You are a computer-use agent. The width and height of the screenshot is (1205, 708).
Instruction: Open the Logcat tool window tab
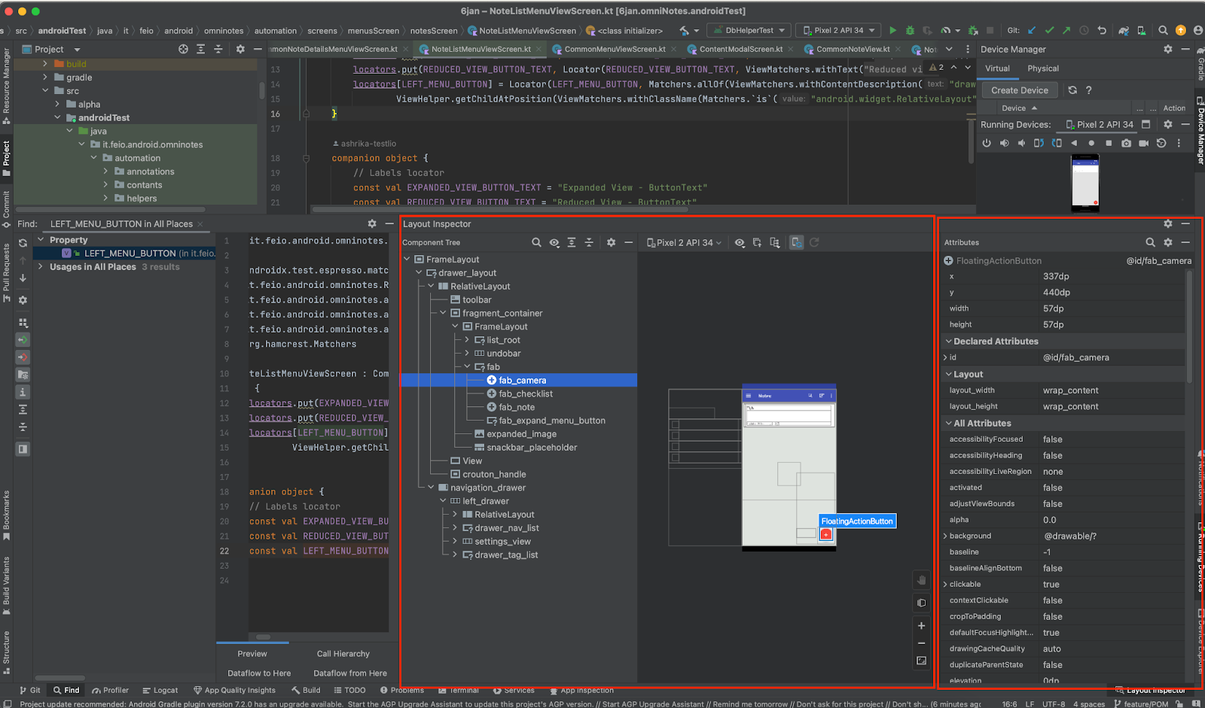coord(160,690)
